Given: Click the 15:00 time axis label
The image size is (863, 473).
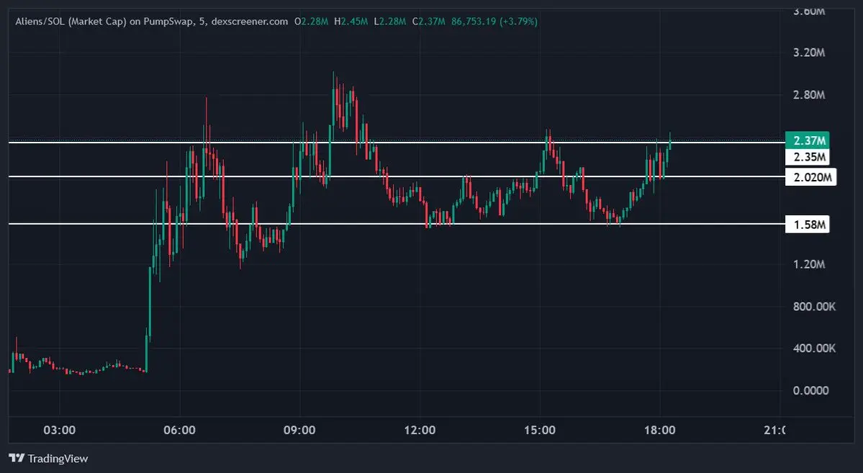Looking at the screenshot, I should [x=539, y=430].
